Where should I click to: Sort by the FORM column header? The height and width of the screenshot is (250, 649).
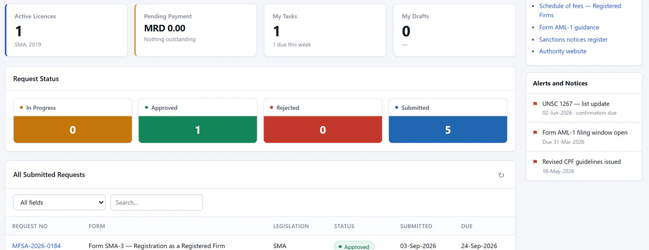click(x=97, y=226)
